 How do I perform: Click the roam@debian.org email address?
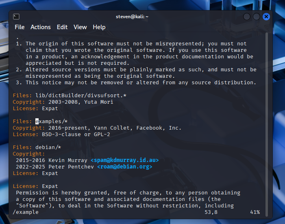point(124,167)
